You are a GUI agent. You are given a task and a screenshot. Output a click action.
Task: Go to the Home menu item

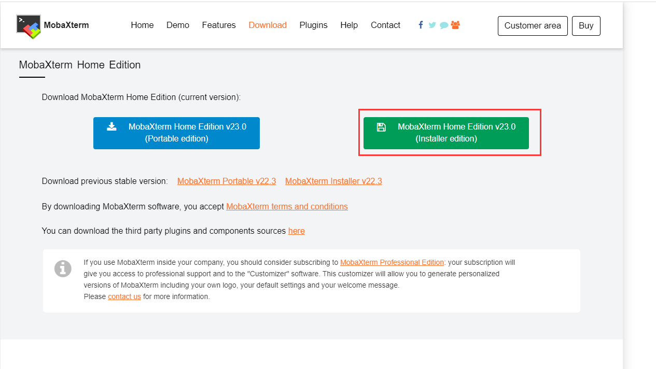(142, 25)
